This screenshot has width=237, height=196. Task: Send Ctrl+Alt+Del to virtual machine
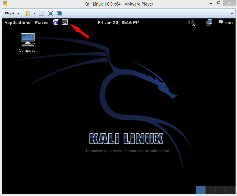point(41,13)
